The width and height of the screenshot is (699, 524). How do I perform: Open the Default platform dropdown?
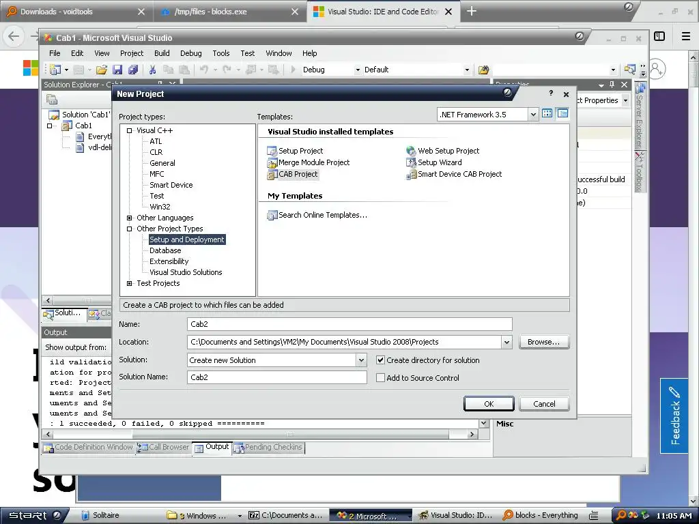467,70
